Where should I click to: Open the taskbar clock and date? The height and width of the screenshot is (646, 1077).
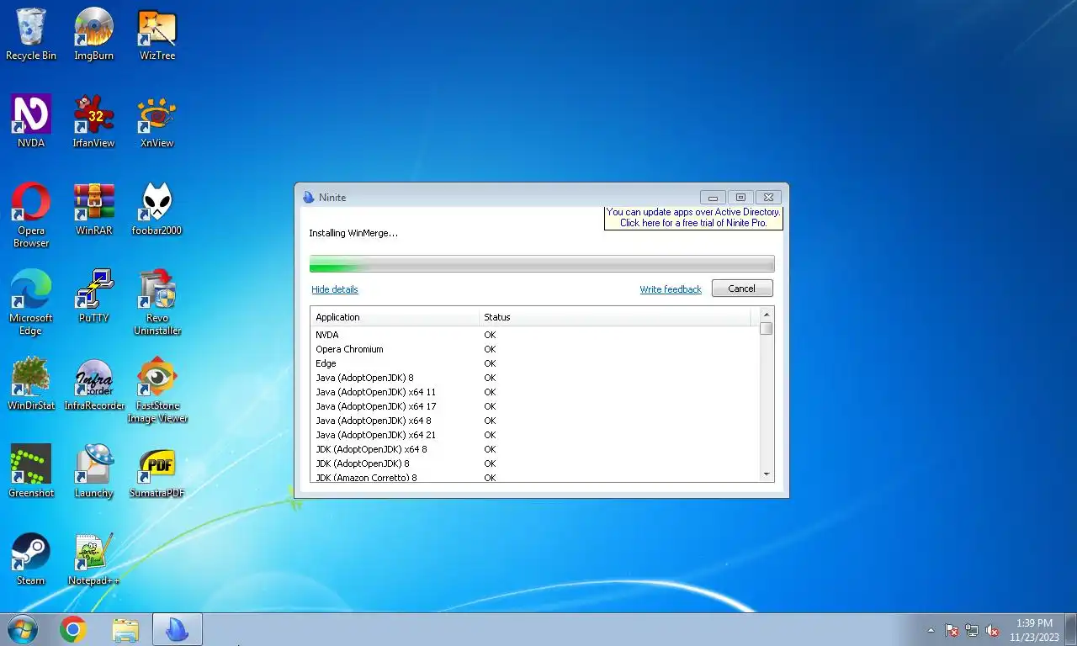[x=1034, y=630]
